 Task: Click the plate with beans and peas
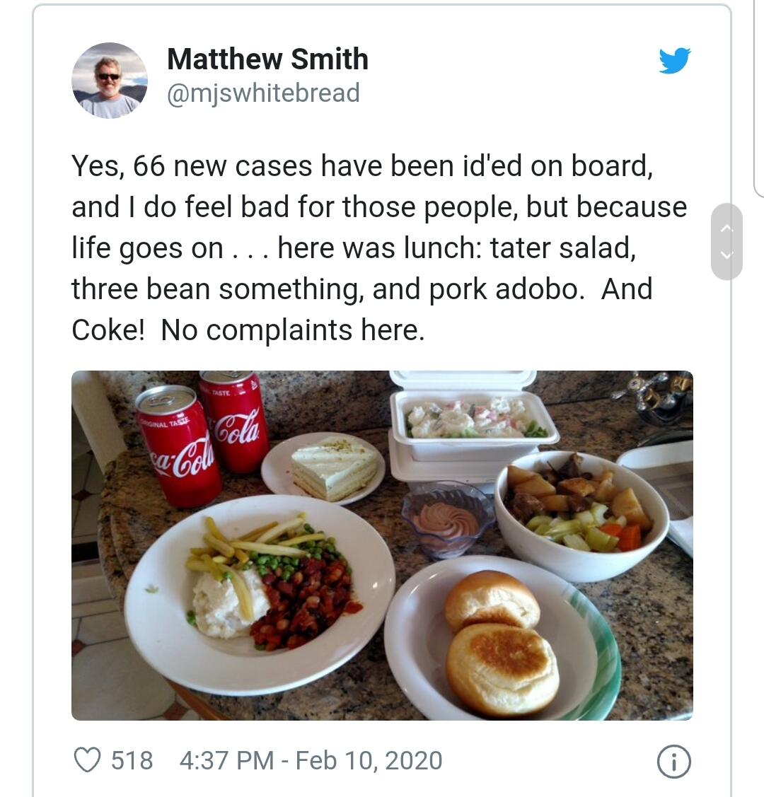[x=260, y=595]
